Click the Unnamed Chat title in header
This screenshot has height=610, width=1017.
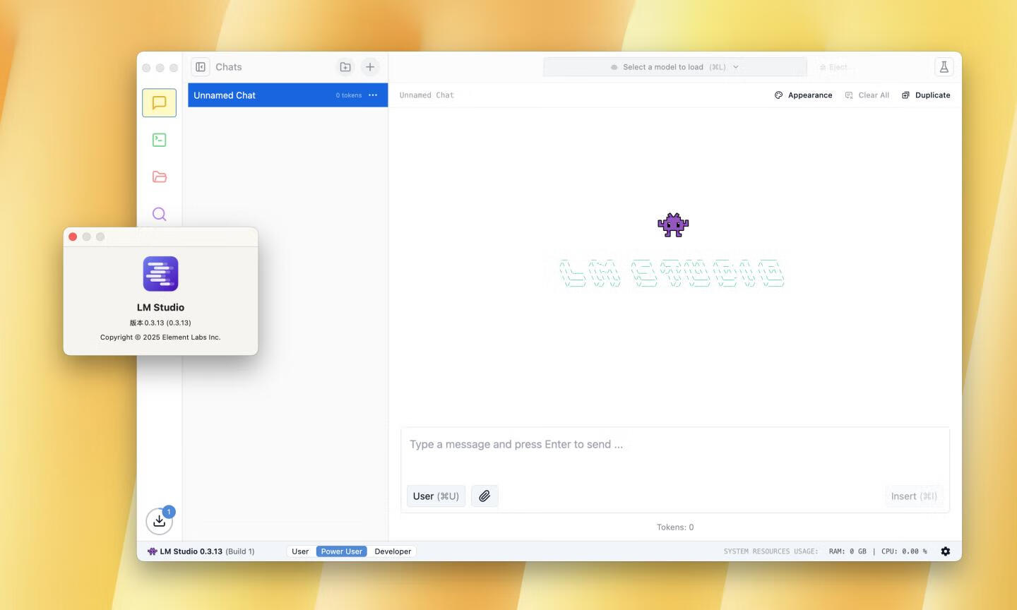[427, 95]
